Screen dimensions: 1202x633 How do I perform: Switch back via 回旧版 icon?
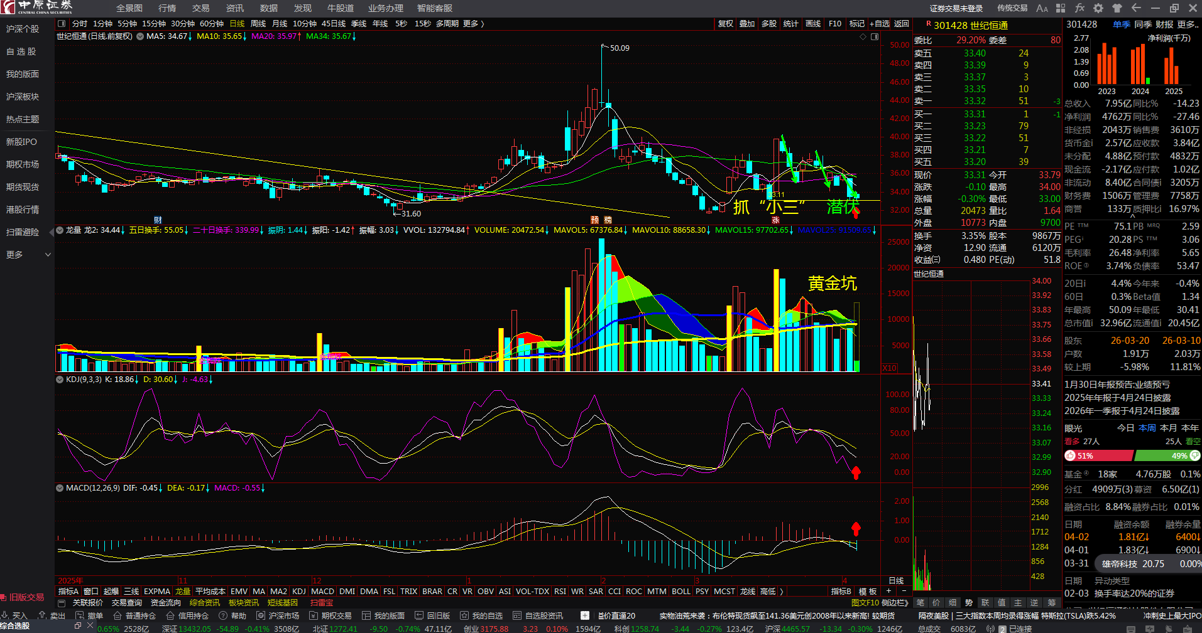(419, 615)
